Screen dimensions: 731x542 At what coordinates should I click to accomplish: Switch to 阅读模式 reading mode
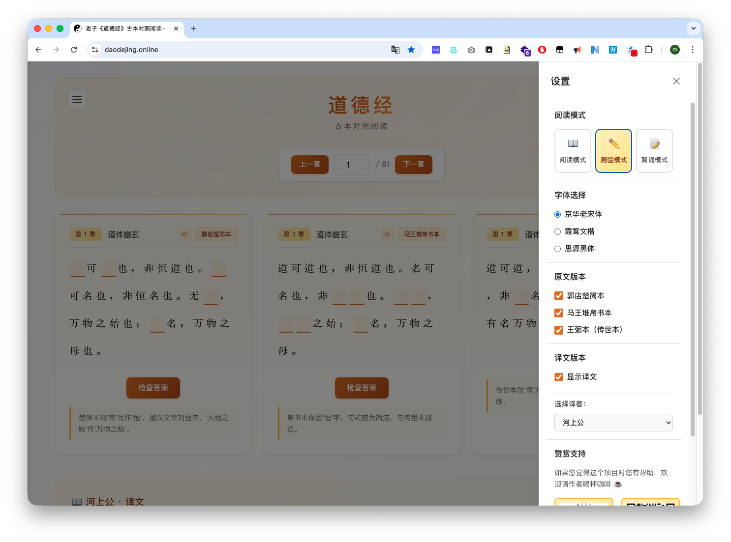[x=573, y=150]
